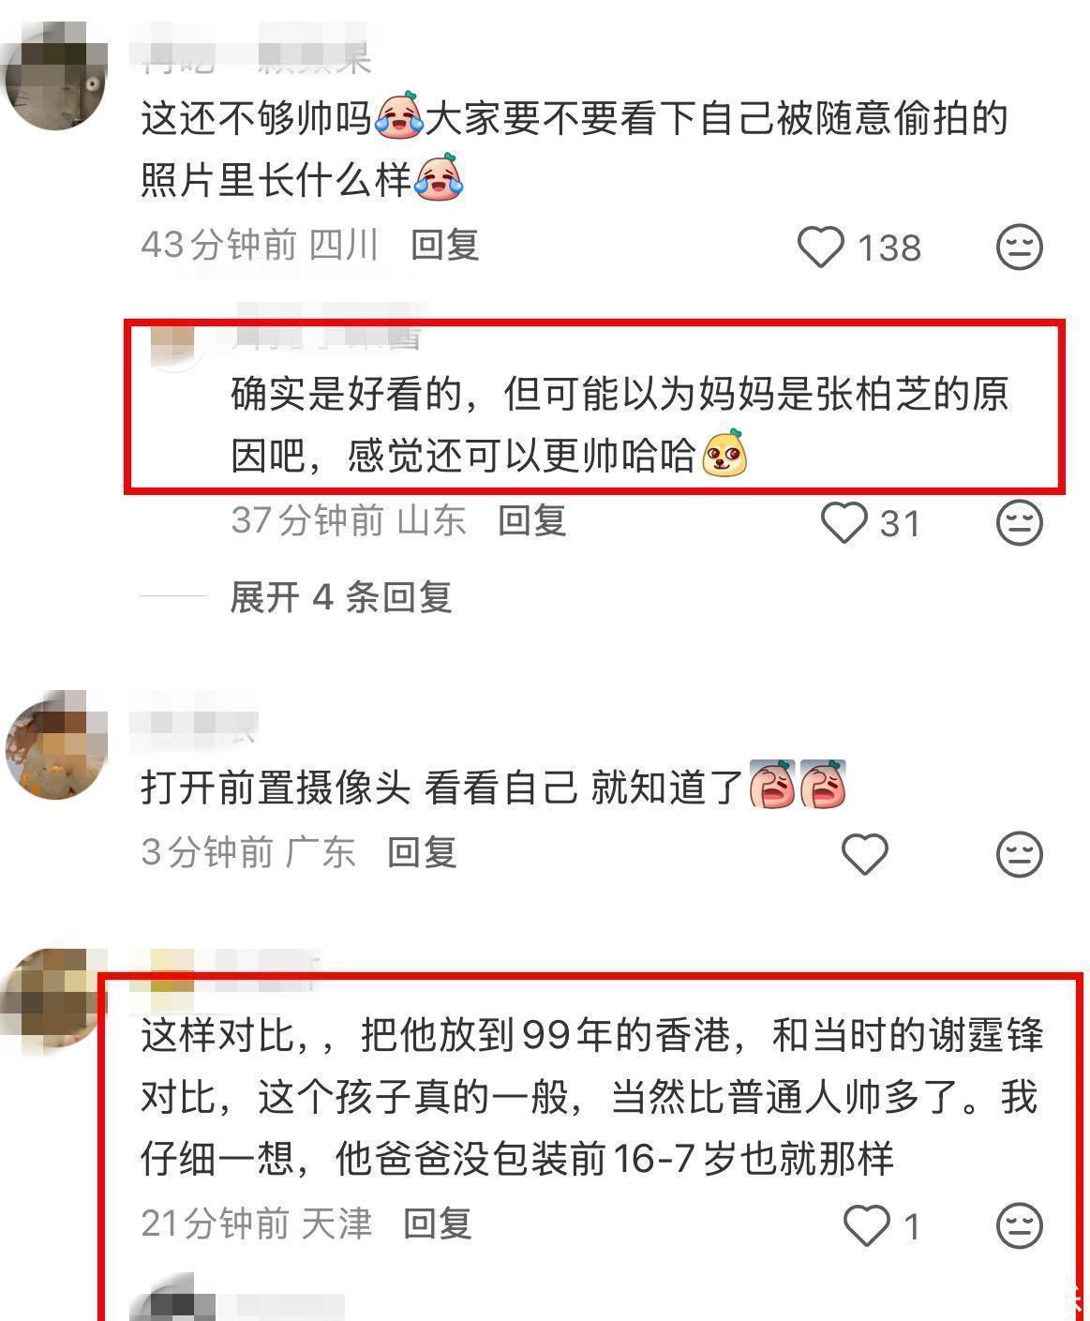Open avatar of the 前置摄像头 commenter
This screenshot has width=1090, height=1321.
click(56, 745)
